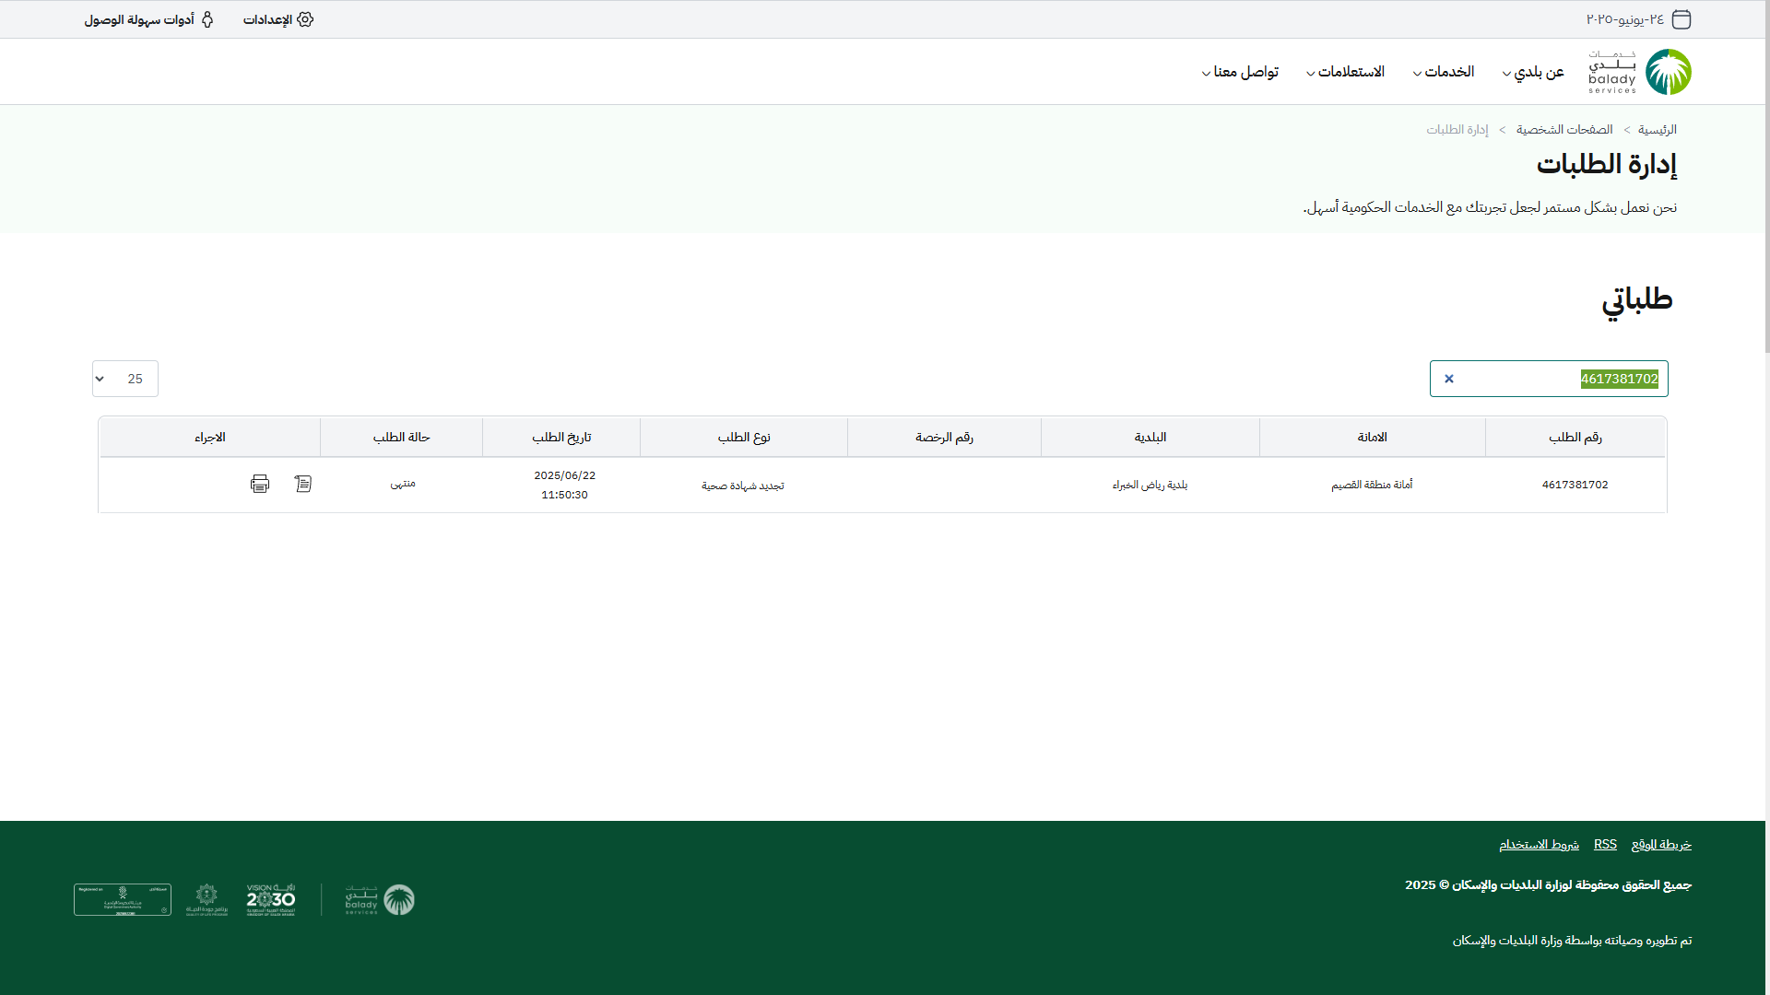1770x995 pixels.
Task: Click the calendar icon beside the date
Action: (x=1681, y=19)
